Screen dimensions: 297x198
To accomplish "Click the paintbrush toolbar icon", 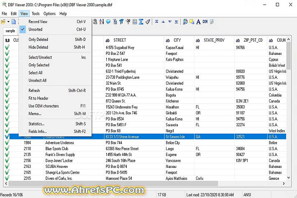I will (148, 22).
